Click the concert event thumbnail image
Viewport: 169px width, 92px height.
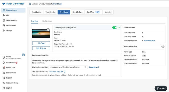click(x=41, y=33)
